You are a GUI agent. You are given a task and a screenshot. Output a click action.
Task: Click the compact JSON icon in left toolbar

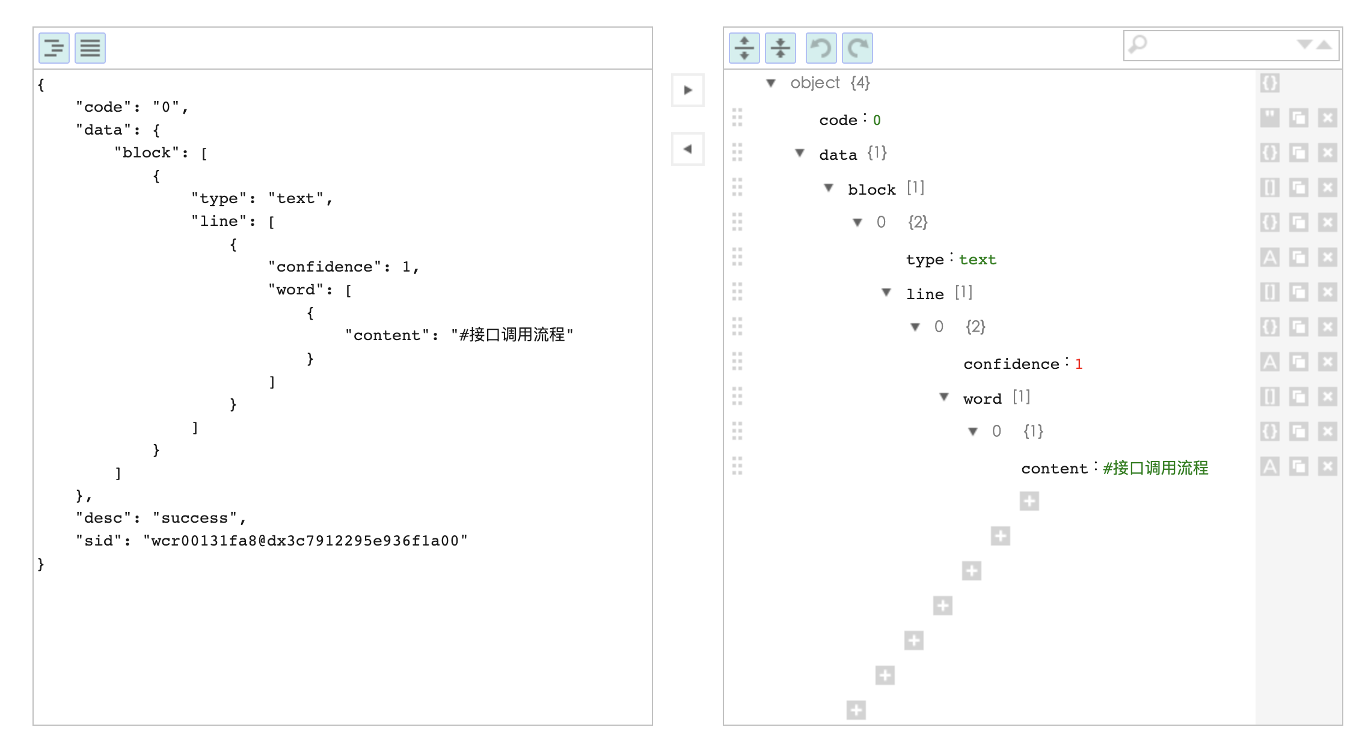tap(90, 48)
